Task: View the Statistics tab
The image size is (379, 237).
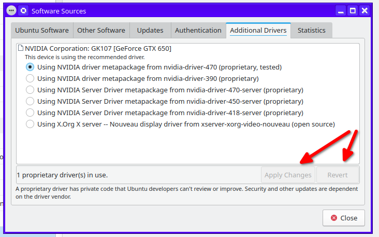Action: click(x=312, y=30)
